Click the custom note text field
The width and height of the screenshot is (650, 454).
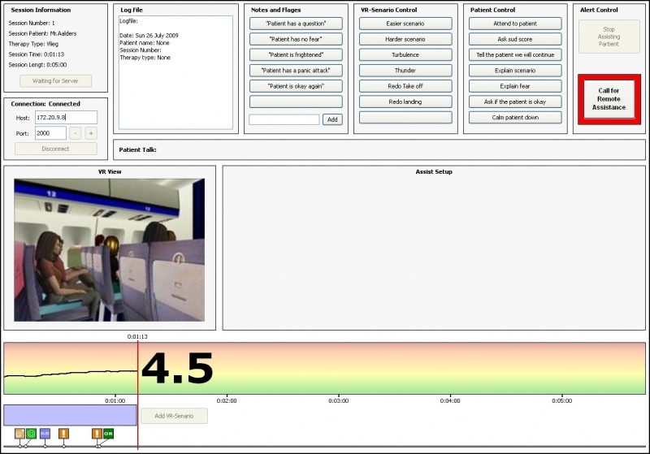coord(284,119)
